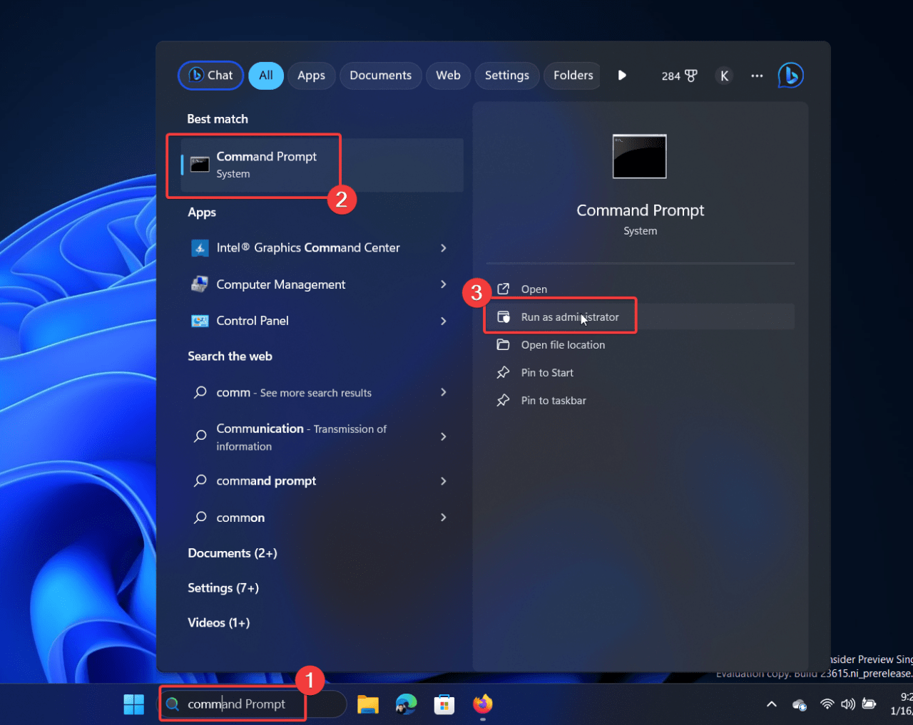This screenshot has height=725, width=913.
Task: Click the taskbar search box
Action: tap(235, 704)
